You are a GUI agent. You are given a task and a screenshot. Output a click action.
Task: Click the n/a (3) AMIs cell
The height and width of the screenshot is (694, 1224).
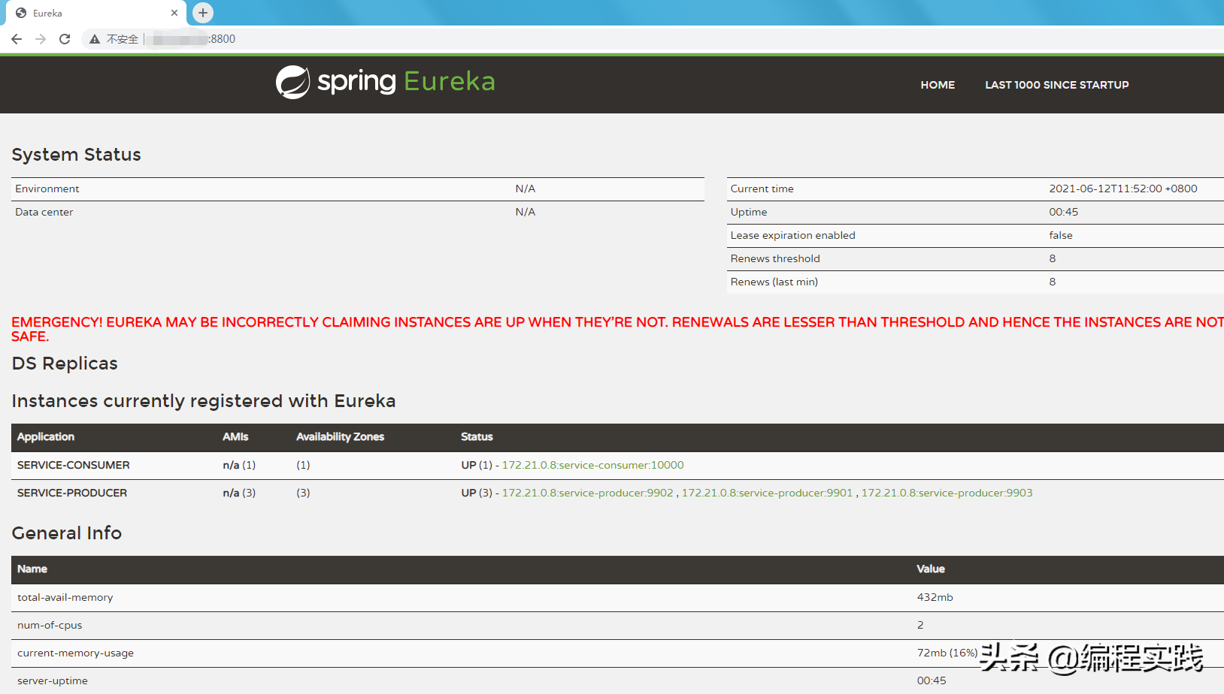click(239, 493)
